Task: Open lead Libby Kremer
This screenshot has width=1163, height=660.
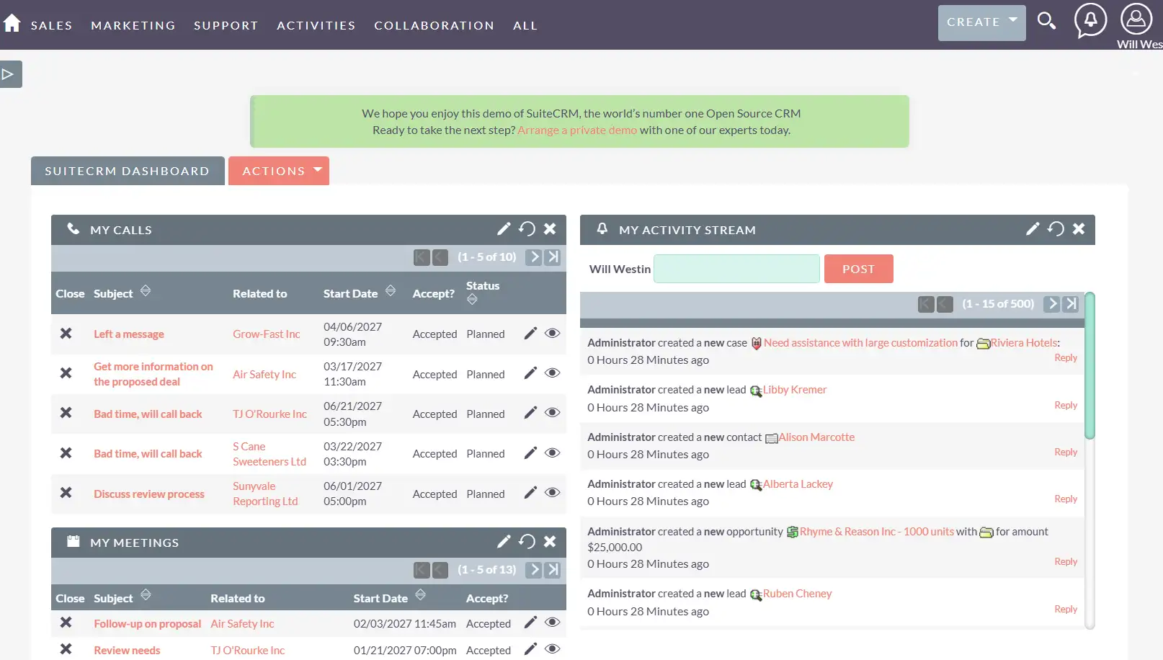Action: click(x=795, y=390)
